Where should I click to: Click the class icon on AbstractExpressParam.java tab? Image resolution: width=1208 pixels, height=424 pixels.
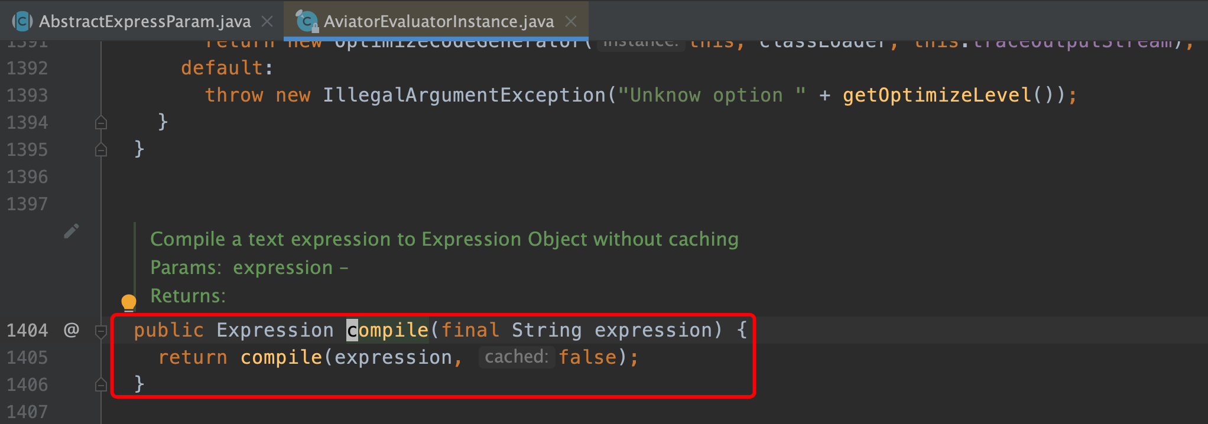[x=22, y=22]
